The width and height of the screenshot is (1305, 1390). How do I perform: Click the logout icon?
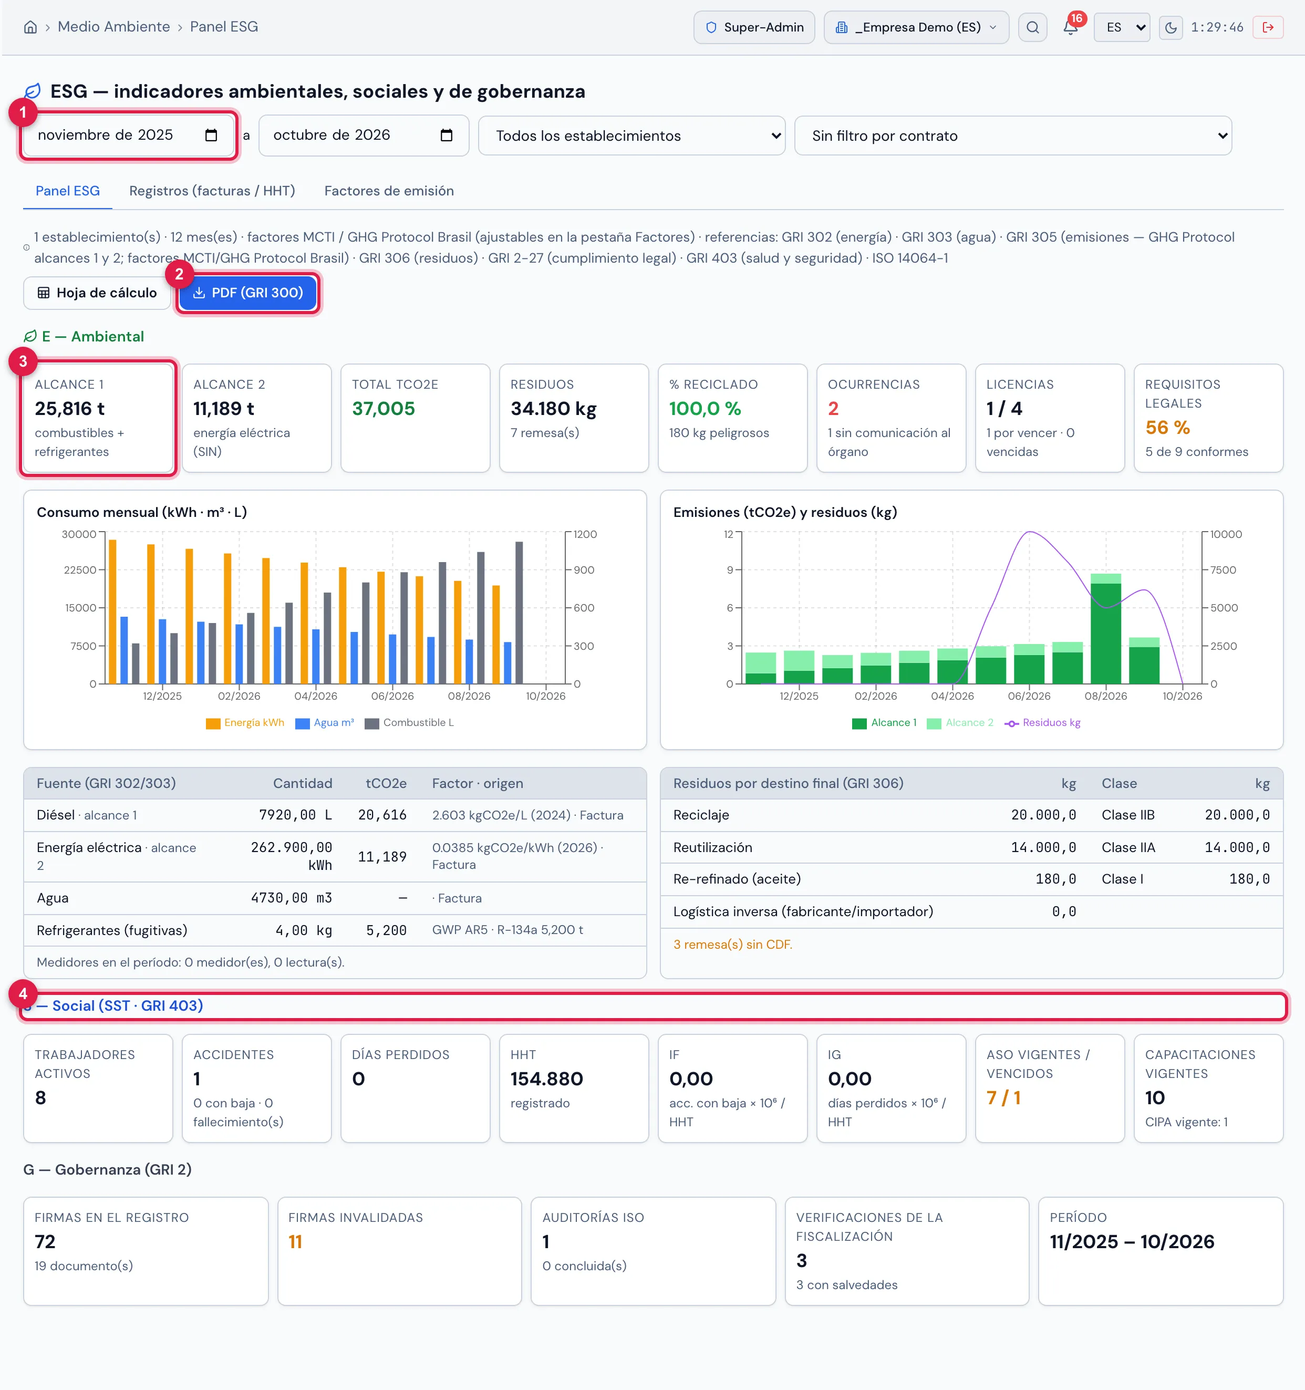pyautogui.click(x=1267, y=27)
